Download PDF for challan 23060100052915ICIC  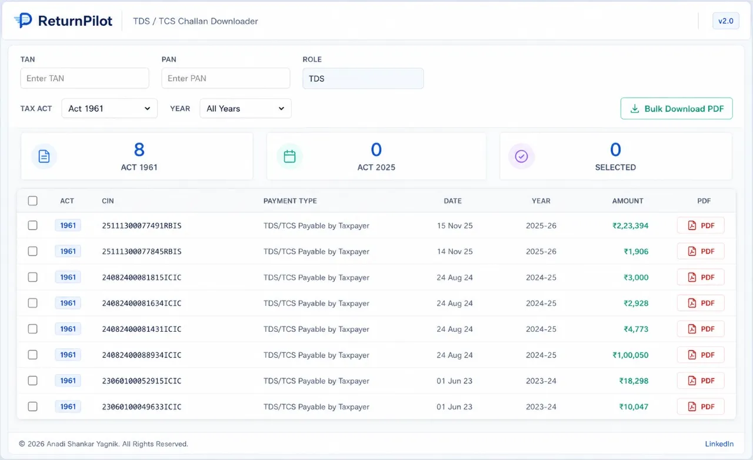click(x=701, y=381)
